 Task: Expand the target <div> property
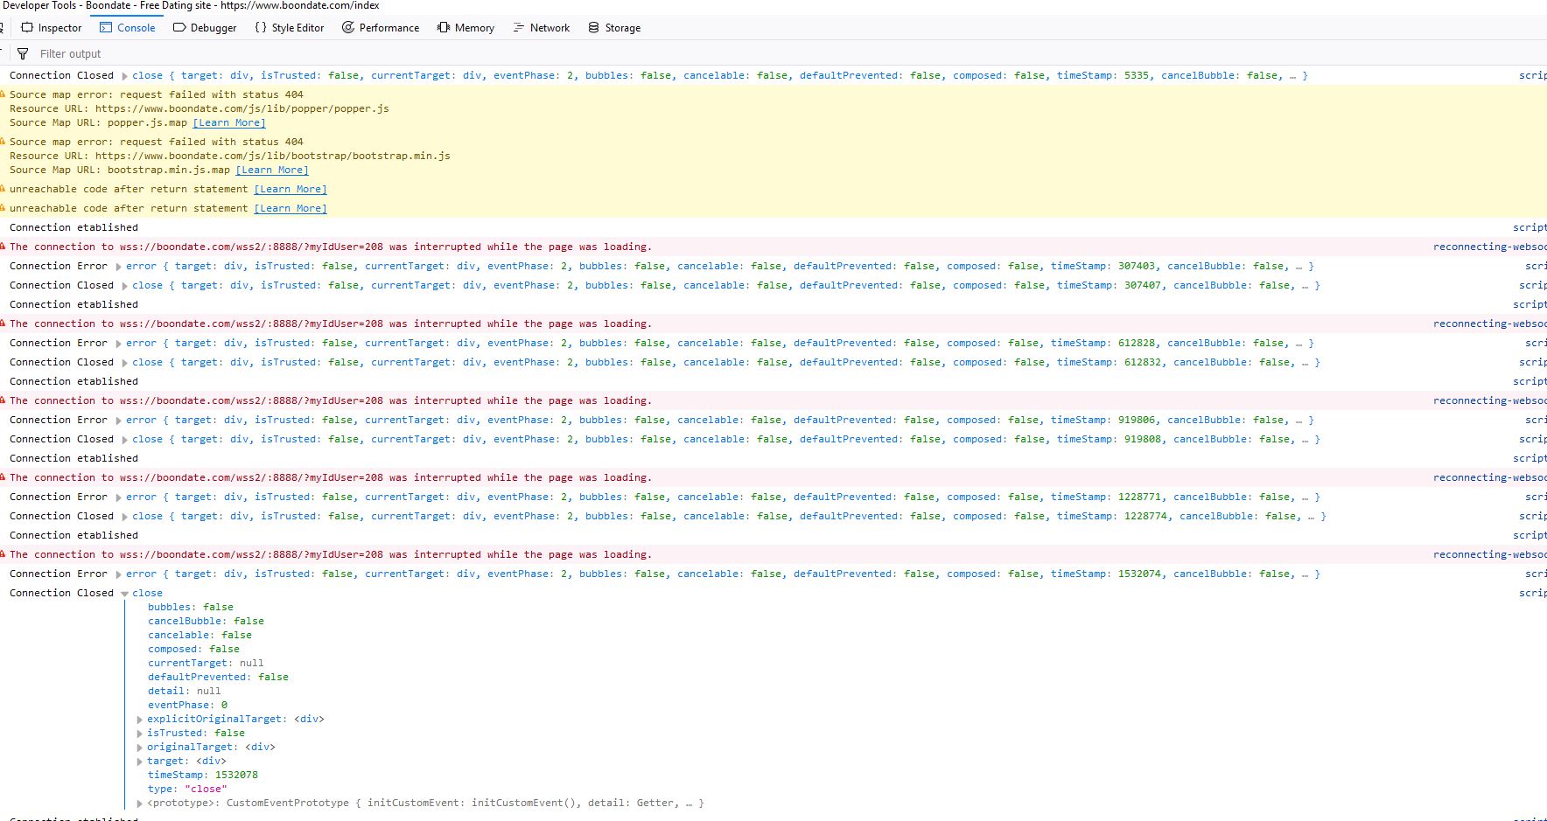coord(140,762)
